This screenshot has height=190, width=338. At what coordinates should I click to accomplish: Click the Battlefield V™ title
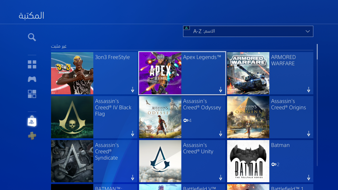click(199, 188)
